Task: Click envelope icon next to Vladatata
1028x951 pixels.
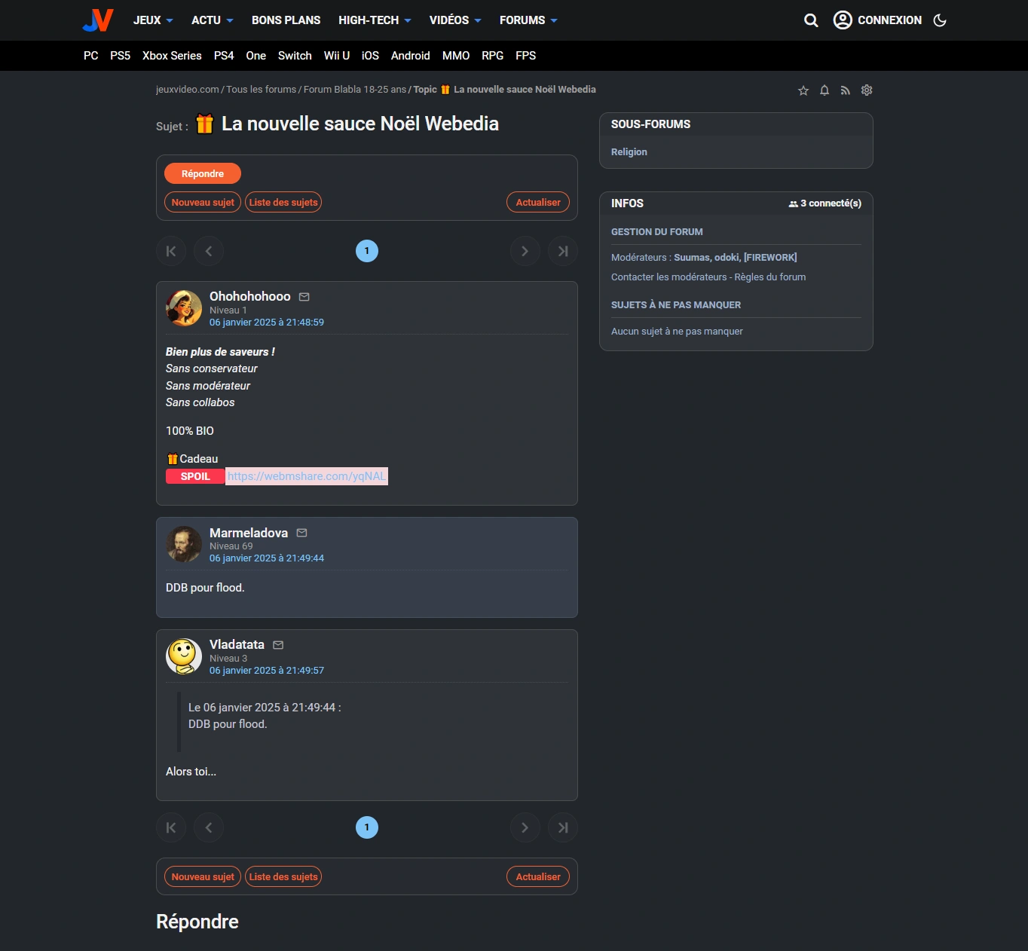Action: pyautogui.click(x=278, y=645)
